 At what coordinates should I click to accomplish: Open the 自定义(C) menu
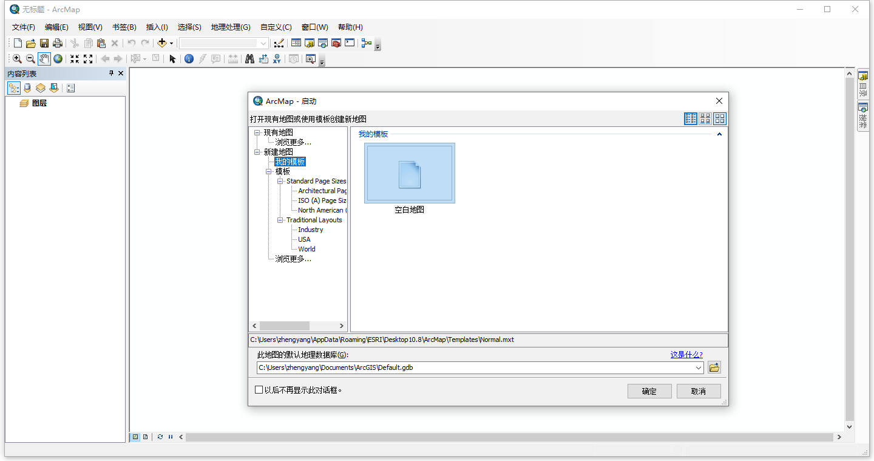276,27
